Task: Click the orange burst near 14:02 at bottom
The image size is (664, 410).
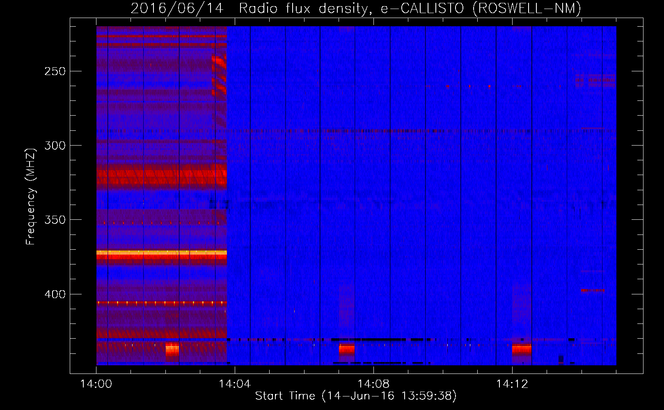Action: coord(172,349)
